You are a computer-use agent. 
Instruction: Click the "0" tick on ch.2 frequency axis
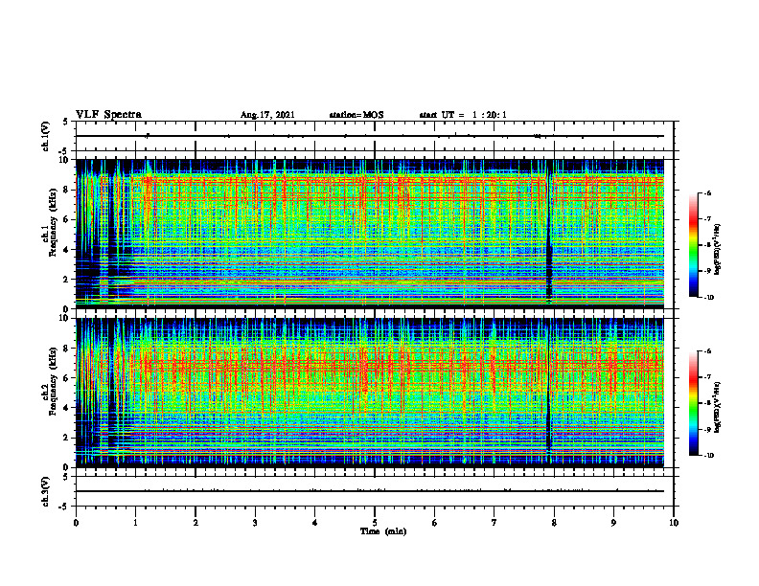pyautogui.click(x=67, y=467)
